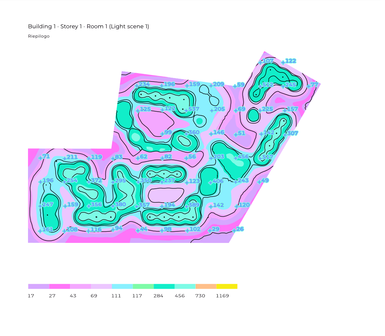Select the 26 lux measurement point

(234, 230)
